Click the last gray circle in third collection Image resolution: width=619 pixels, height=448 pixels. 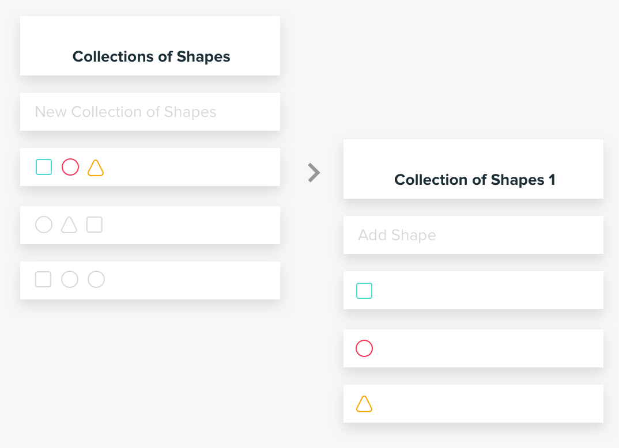click(x=96, y=279)
